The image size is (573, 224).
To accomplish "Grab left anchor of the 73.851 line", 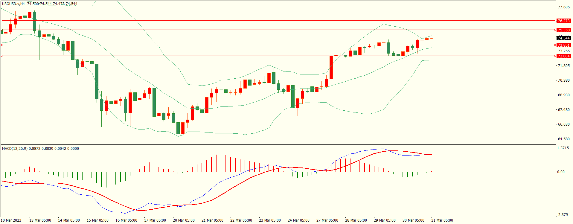I will pyautogui.click(x=2, y=45).
